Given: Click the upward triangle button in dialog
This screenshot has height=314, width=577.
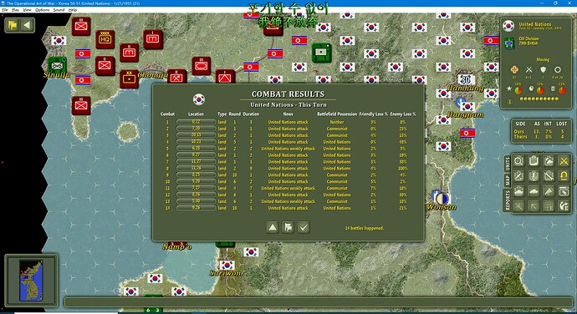Looking at the screenshot, I should point(273,227).
